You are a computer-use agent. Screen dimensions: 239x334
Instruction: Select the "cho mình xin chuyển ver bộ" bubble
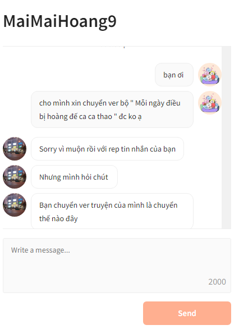click(112, 109)
